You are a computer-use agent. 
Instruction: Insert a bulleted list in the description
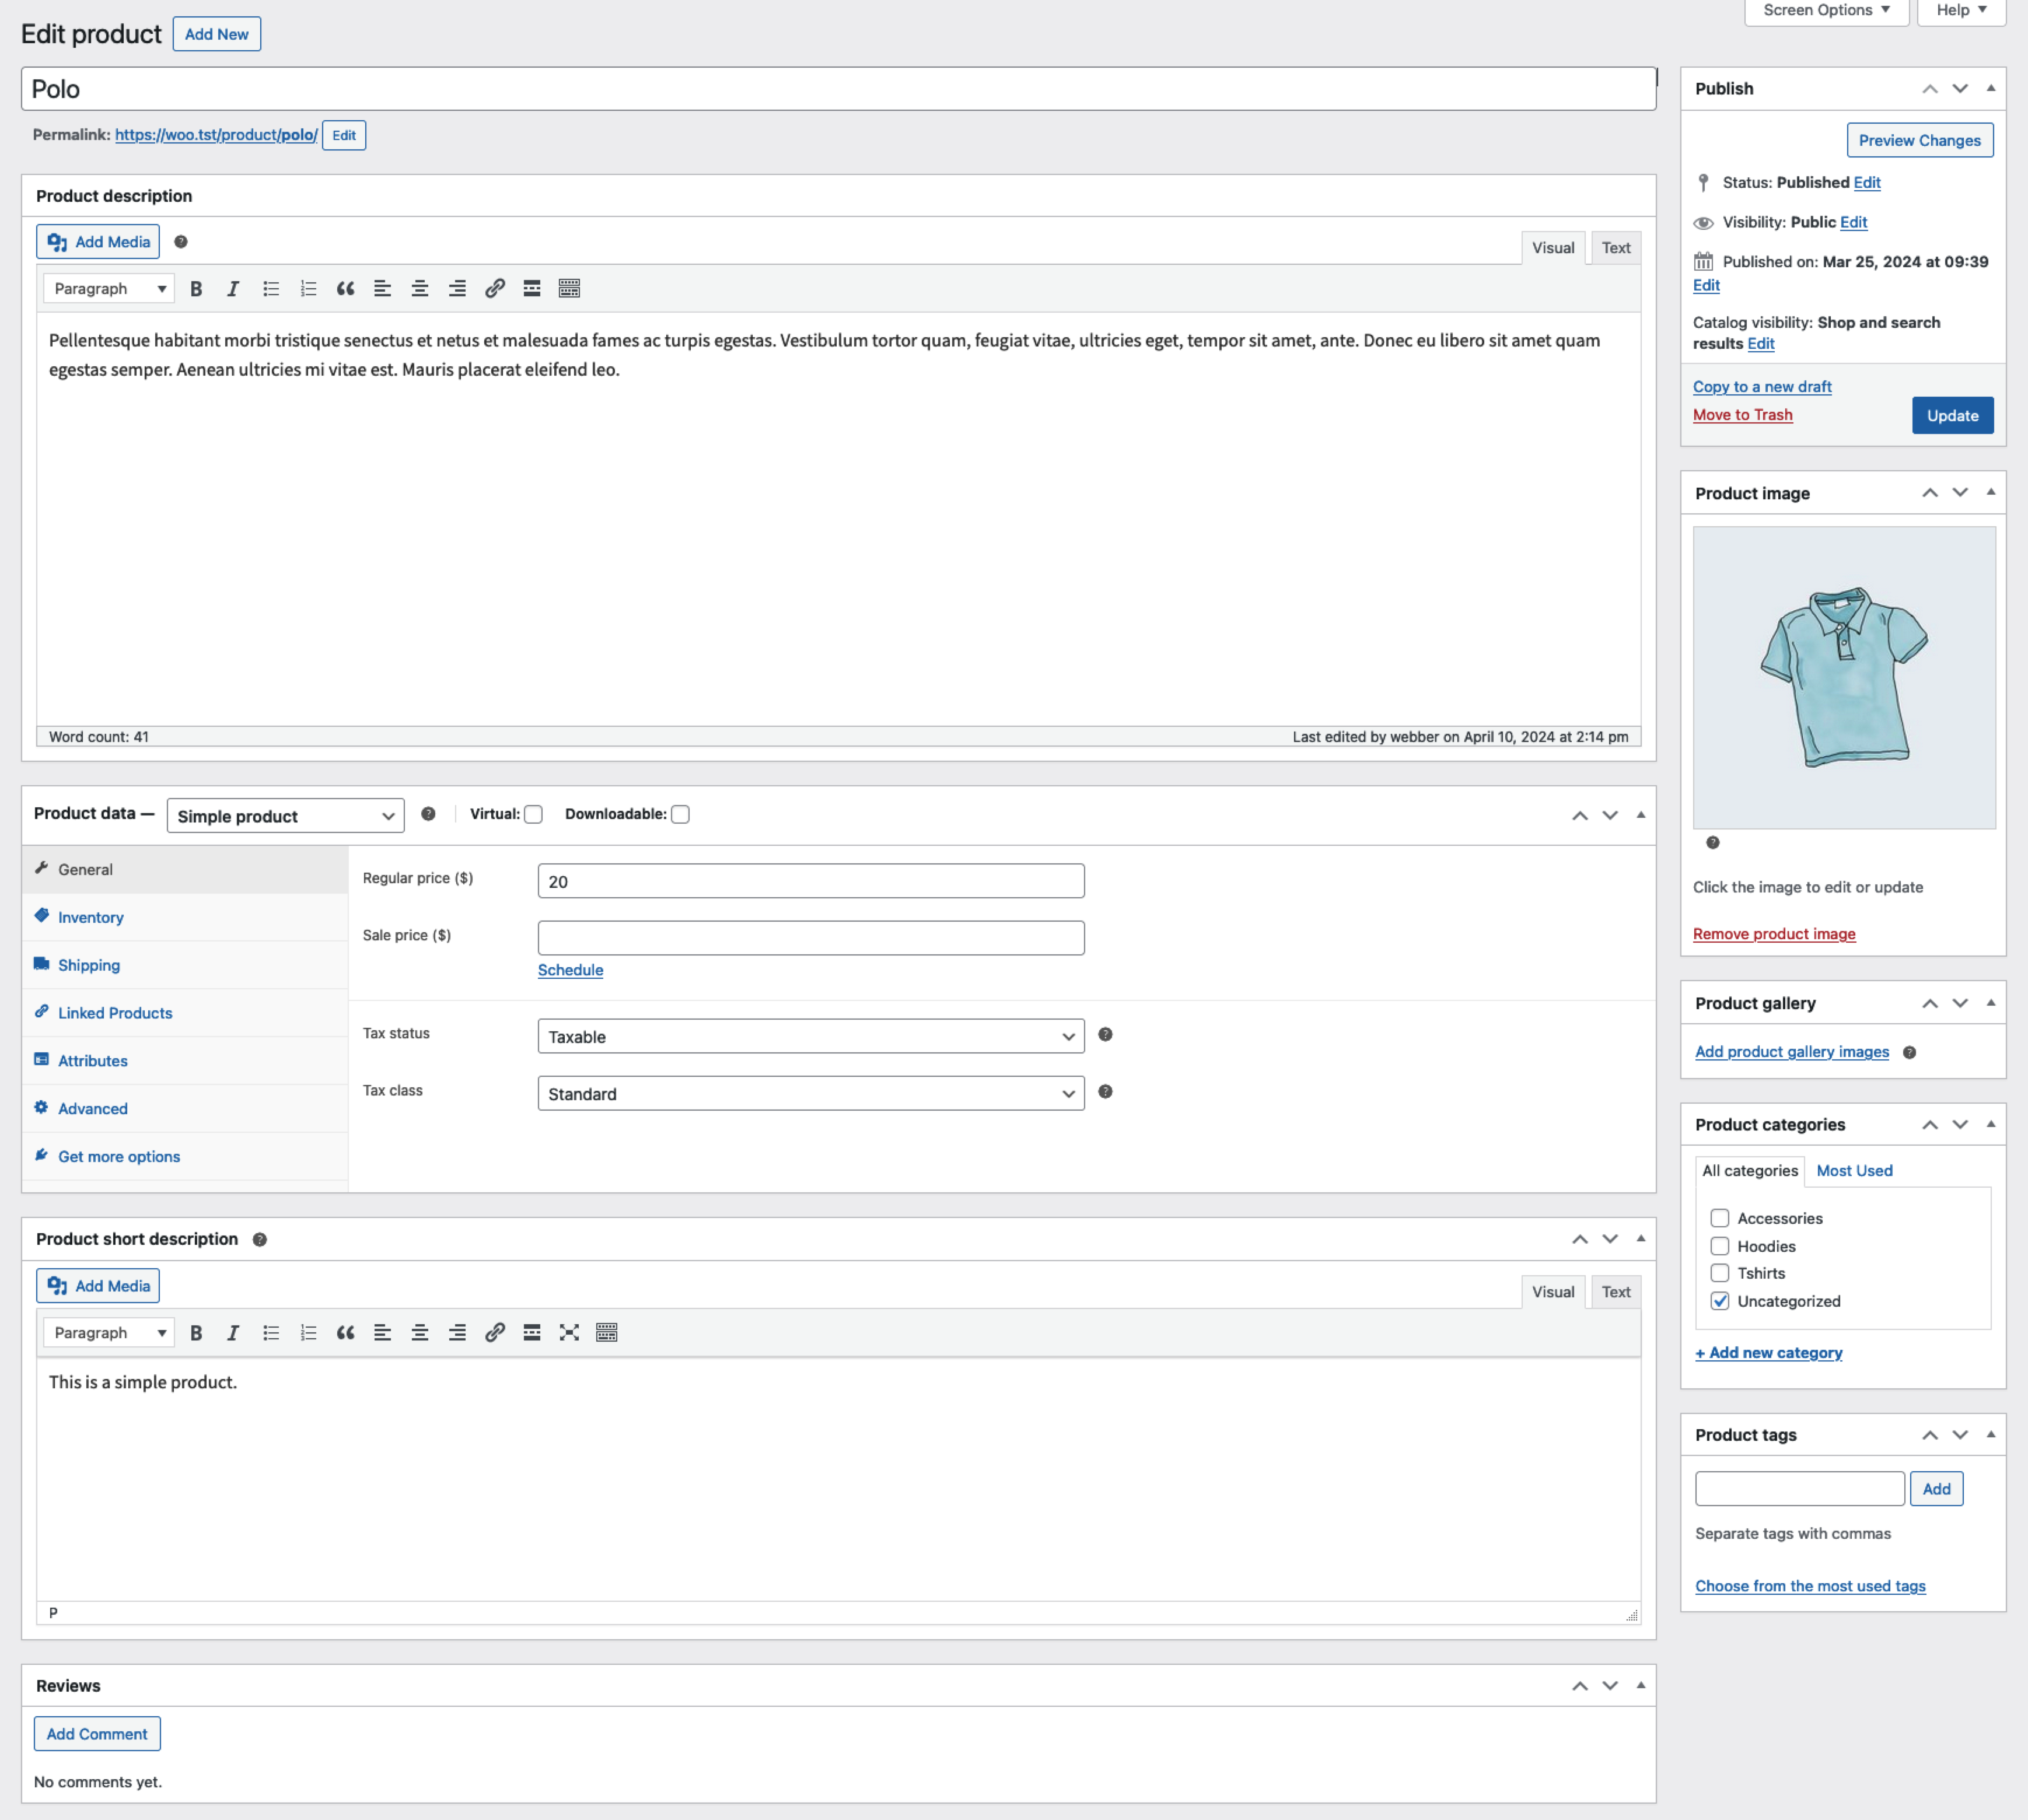(x=270, y=288)
